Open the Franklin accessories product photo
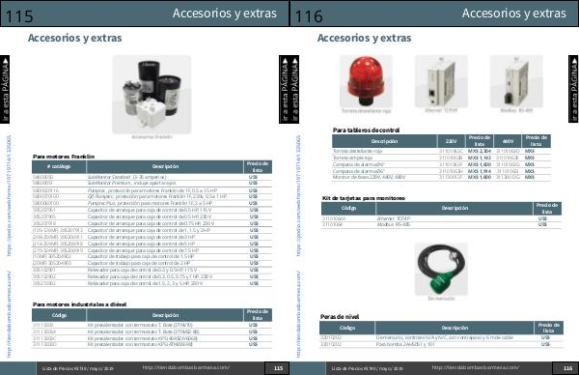This screenshot has height=375, width=579. 152,95
